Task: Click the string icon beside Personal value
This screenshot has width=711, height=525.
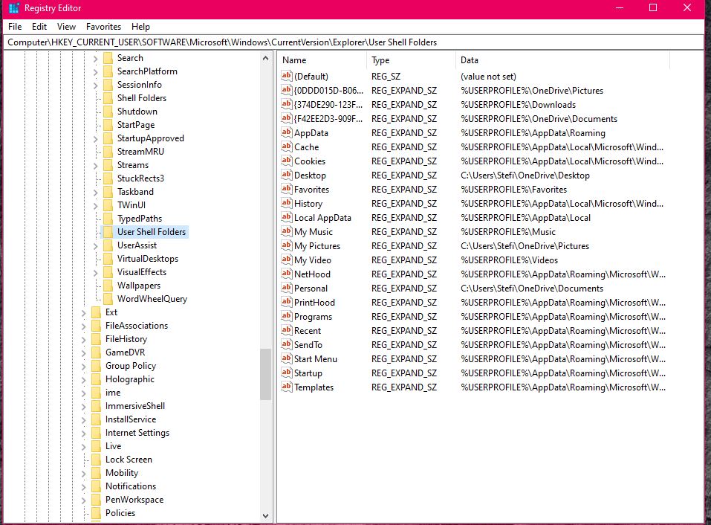Action: point(286,288)
